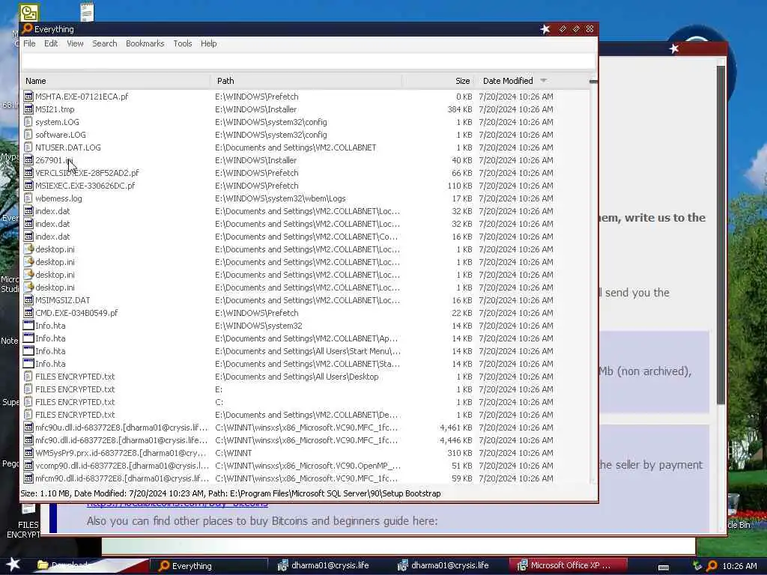The height and width of the screenshot is (575, 767).
Task: Select the 384 KB size cell
Action: [x=460, y=109]
